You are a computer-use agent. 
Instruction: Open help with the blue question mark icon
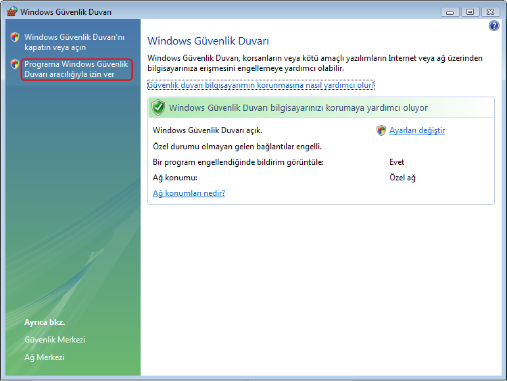click(493, 26)
